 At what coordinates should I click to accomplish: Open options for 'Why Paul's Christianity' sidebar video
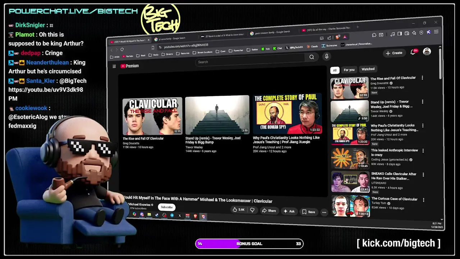point(423,126)
